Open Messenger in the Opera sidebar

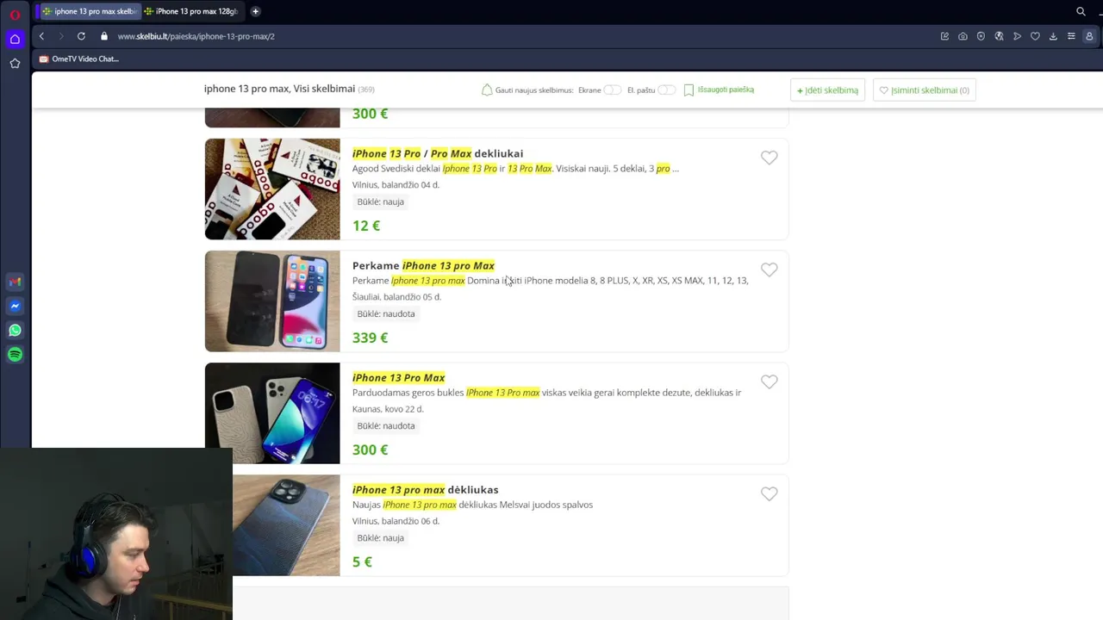click(15, 306)
